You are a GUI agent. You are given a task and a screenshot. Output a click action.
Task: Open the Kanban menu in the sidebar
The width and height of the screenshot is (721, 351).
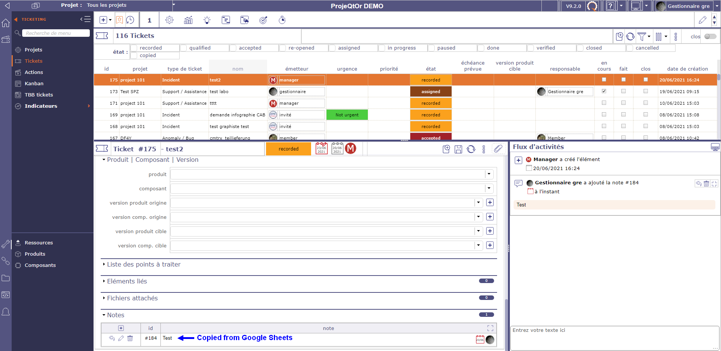pyautogui.click(x=34, y=83)
